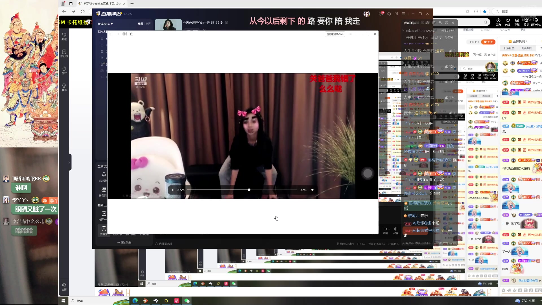
Task: Pause the video in the viewer
Action: click(x=173, y=190)
